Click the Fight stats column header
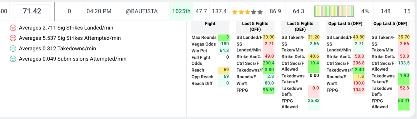The height and width of the screenshot is (119, 417). 210,23
